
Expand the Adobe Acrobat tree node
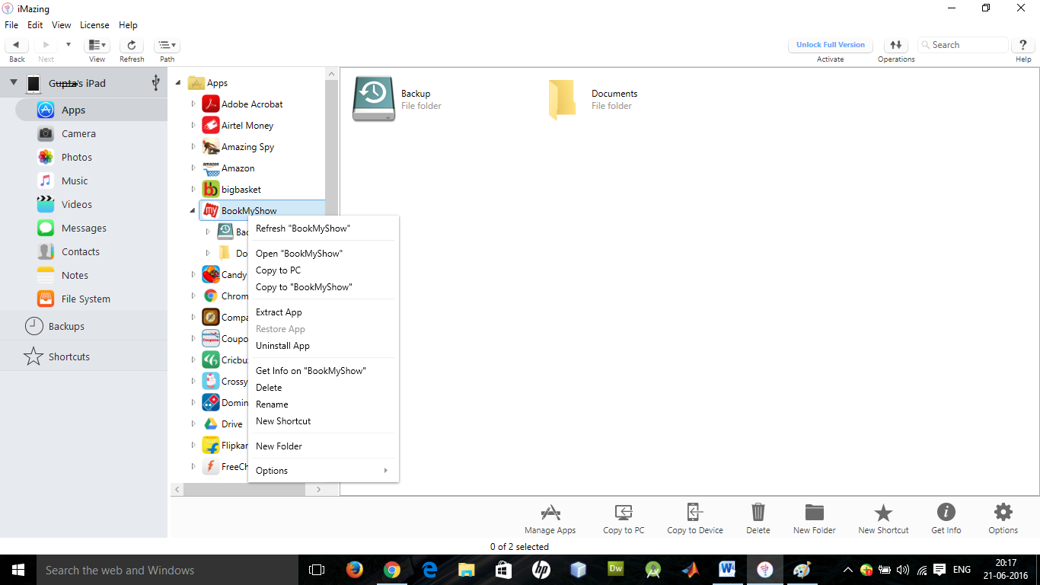(193, 104)
